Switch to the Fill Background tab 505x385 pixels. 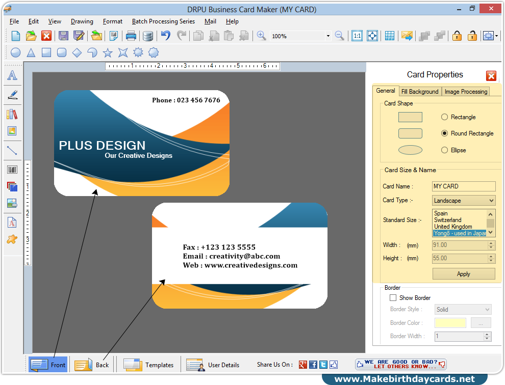[420, 92]
